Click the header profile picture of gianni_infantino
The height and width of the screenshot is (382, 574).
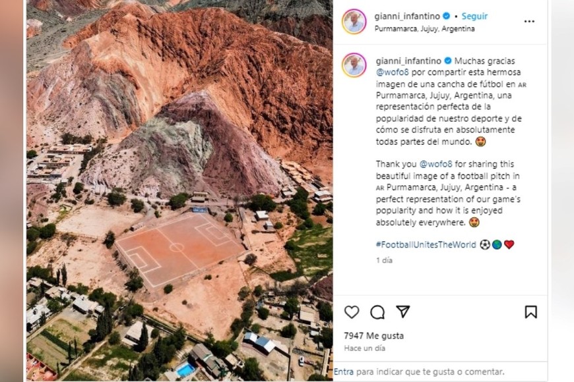click(354, 22)
